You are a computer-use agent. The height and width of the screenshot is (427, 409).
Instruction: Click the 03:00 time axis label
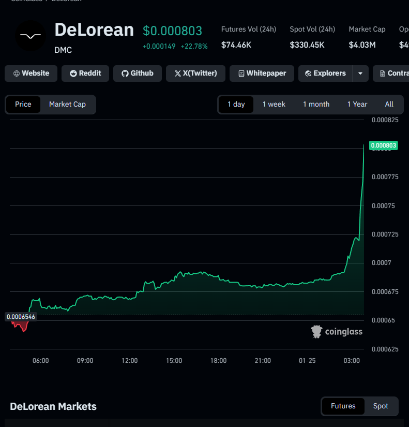pyautogui.click(x=352, y=361)
